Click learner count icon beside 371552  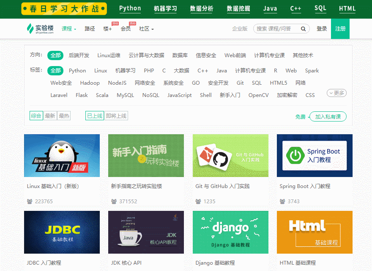[x=114, y=202]
